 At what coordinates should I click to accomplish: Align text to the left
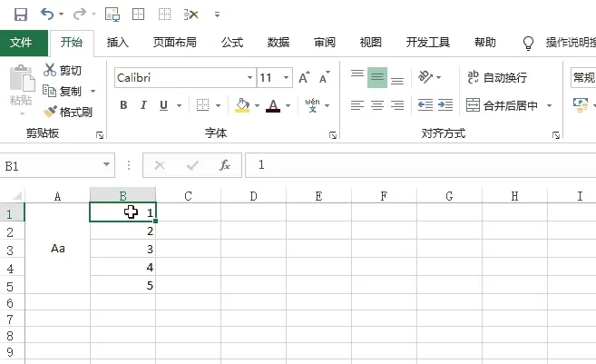point(357,105)
